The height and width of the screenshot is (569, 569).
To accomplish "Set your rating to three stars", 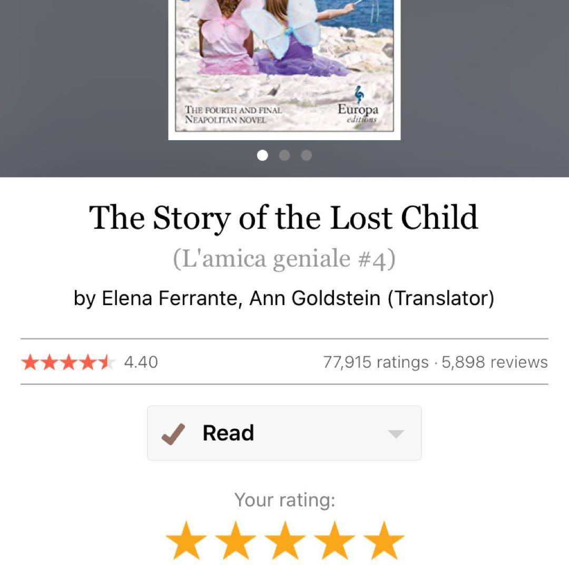I will [285, 541].
